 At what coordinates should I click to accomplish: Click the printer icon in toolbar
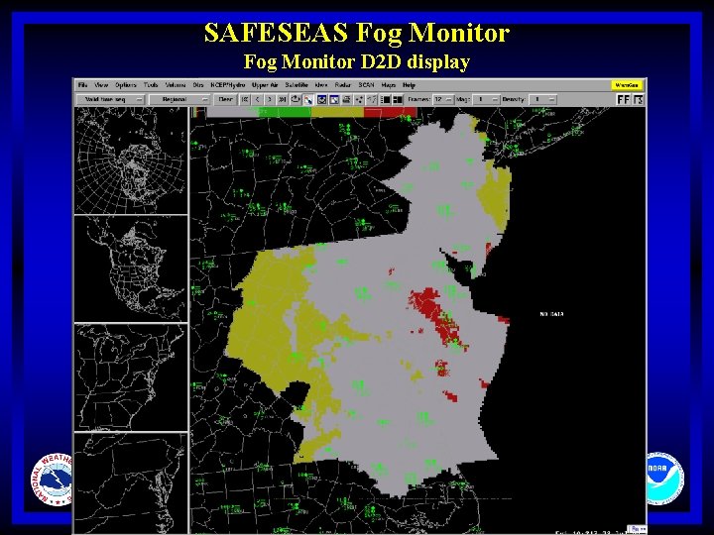pos(346,99)
